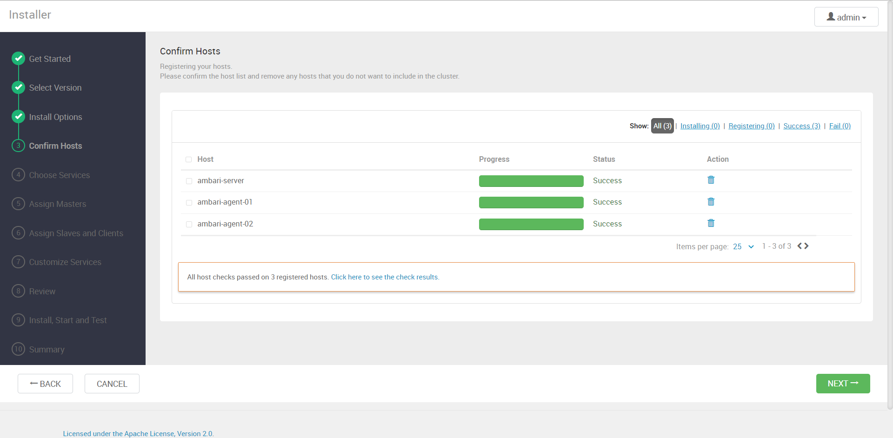Click the Installer title text
893x438 pixels.
[30, 14]
